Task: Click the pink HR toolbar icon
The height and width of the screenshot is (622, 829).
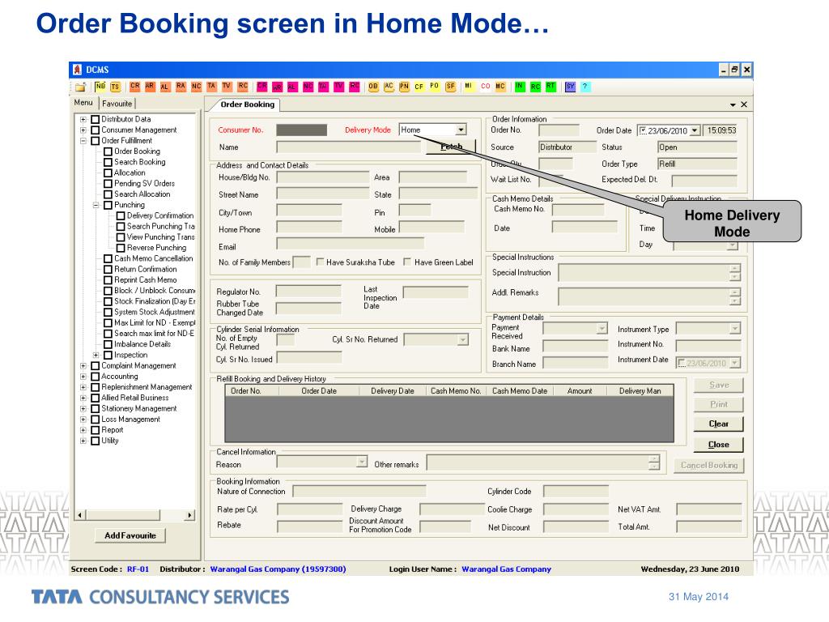Action: tap(277, 87)
